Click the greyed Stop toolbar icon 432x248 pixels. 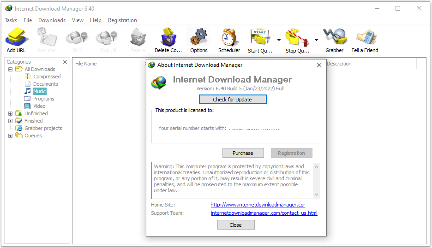click(x=77, y=37)
